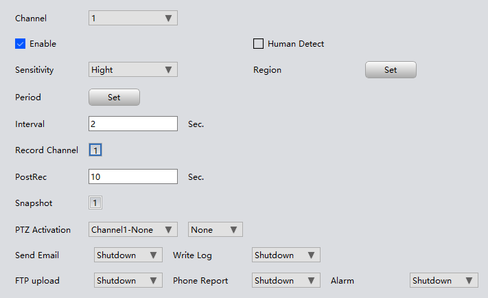
Task: Open the Sensitivity dropdown
Action: 132,69
